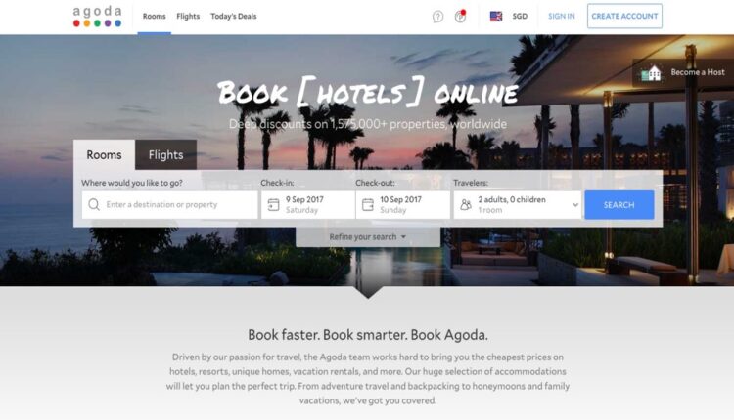The height and width of the screenshot is (420, 734).
Task: Expand the travelers dropdown arrow
Action: (575, 204)
